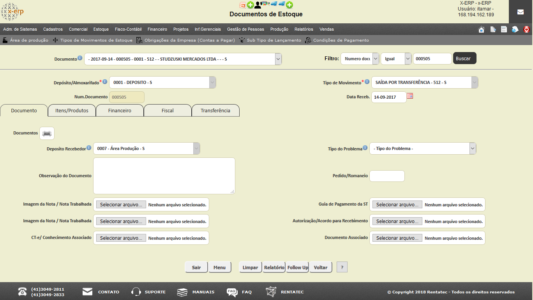
Task: Click the home icon in the menu bar
Action: click(x=482, y=30)
